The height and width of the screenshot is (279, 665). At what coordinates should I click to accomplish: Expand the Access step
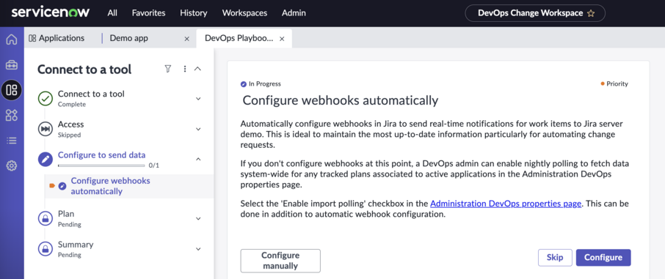coord(198,129)
